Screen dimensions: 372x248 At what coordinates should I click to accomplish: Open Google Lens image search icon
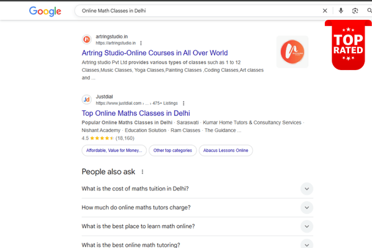[355, 11]
